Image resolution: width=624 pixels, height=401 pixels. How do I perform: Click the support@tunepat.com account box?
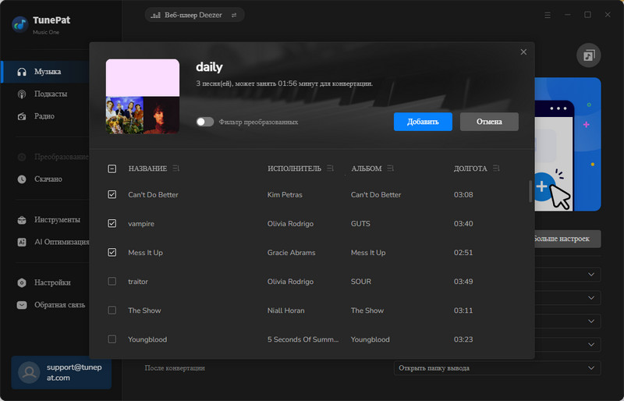[x=62, y=372]
